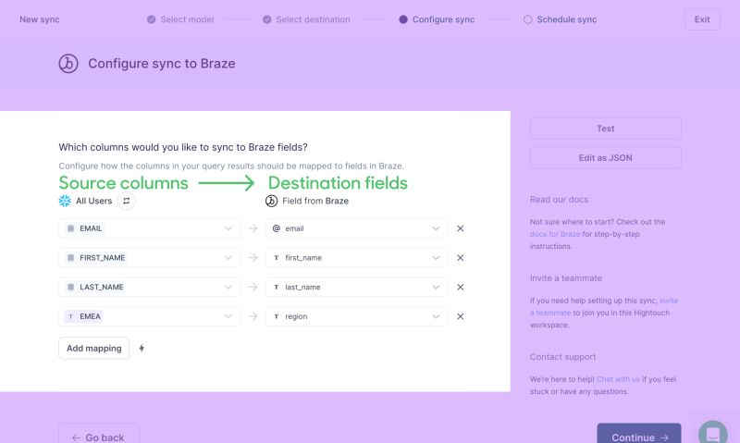Click Continue to proceed
740x443 pixels.
[x=639, y=435]
